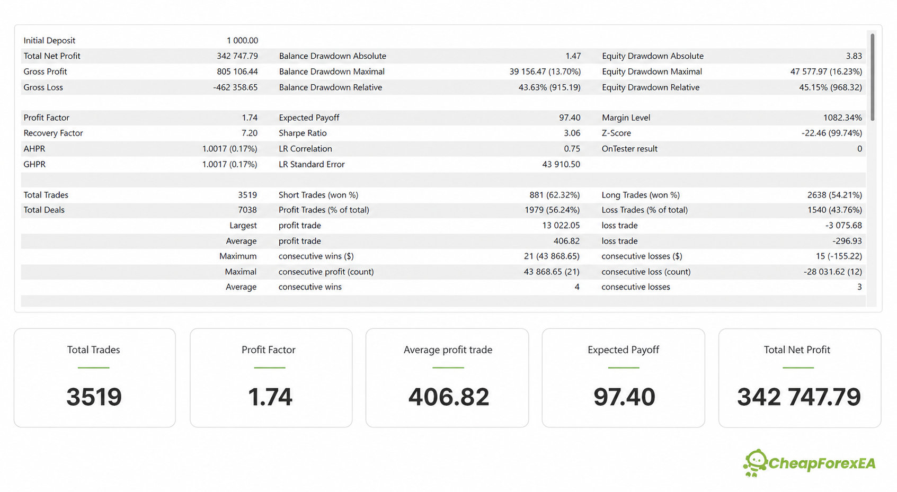Click the consecutive losses ($) label
Screen dimensions: 897x492
[642, 256]
